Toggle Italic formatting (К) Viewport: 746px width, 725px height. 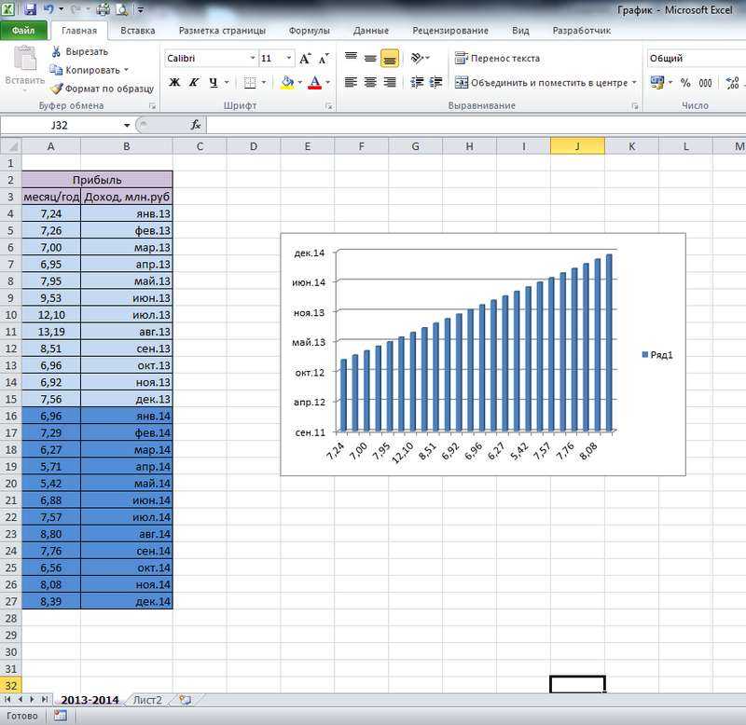click(x=194, y=82)
